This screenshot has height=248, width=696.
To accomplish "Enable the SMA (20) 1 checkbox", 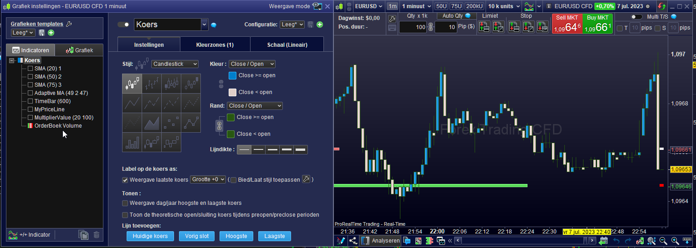I will click(x=31, y=69).
